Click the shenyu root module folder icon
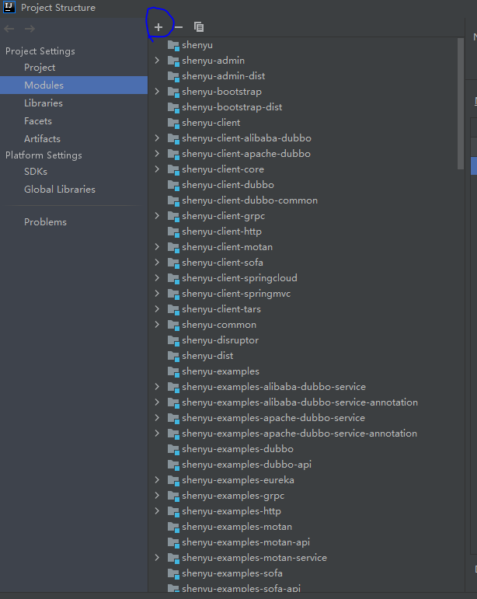 pos(173,45)
